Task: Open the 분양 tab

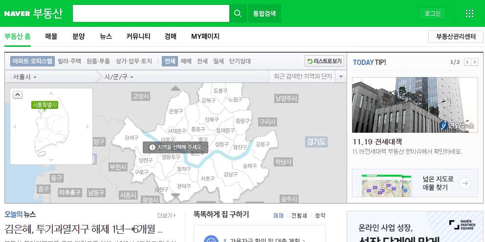Action: (x=79, y=37)
